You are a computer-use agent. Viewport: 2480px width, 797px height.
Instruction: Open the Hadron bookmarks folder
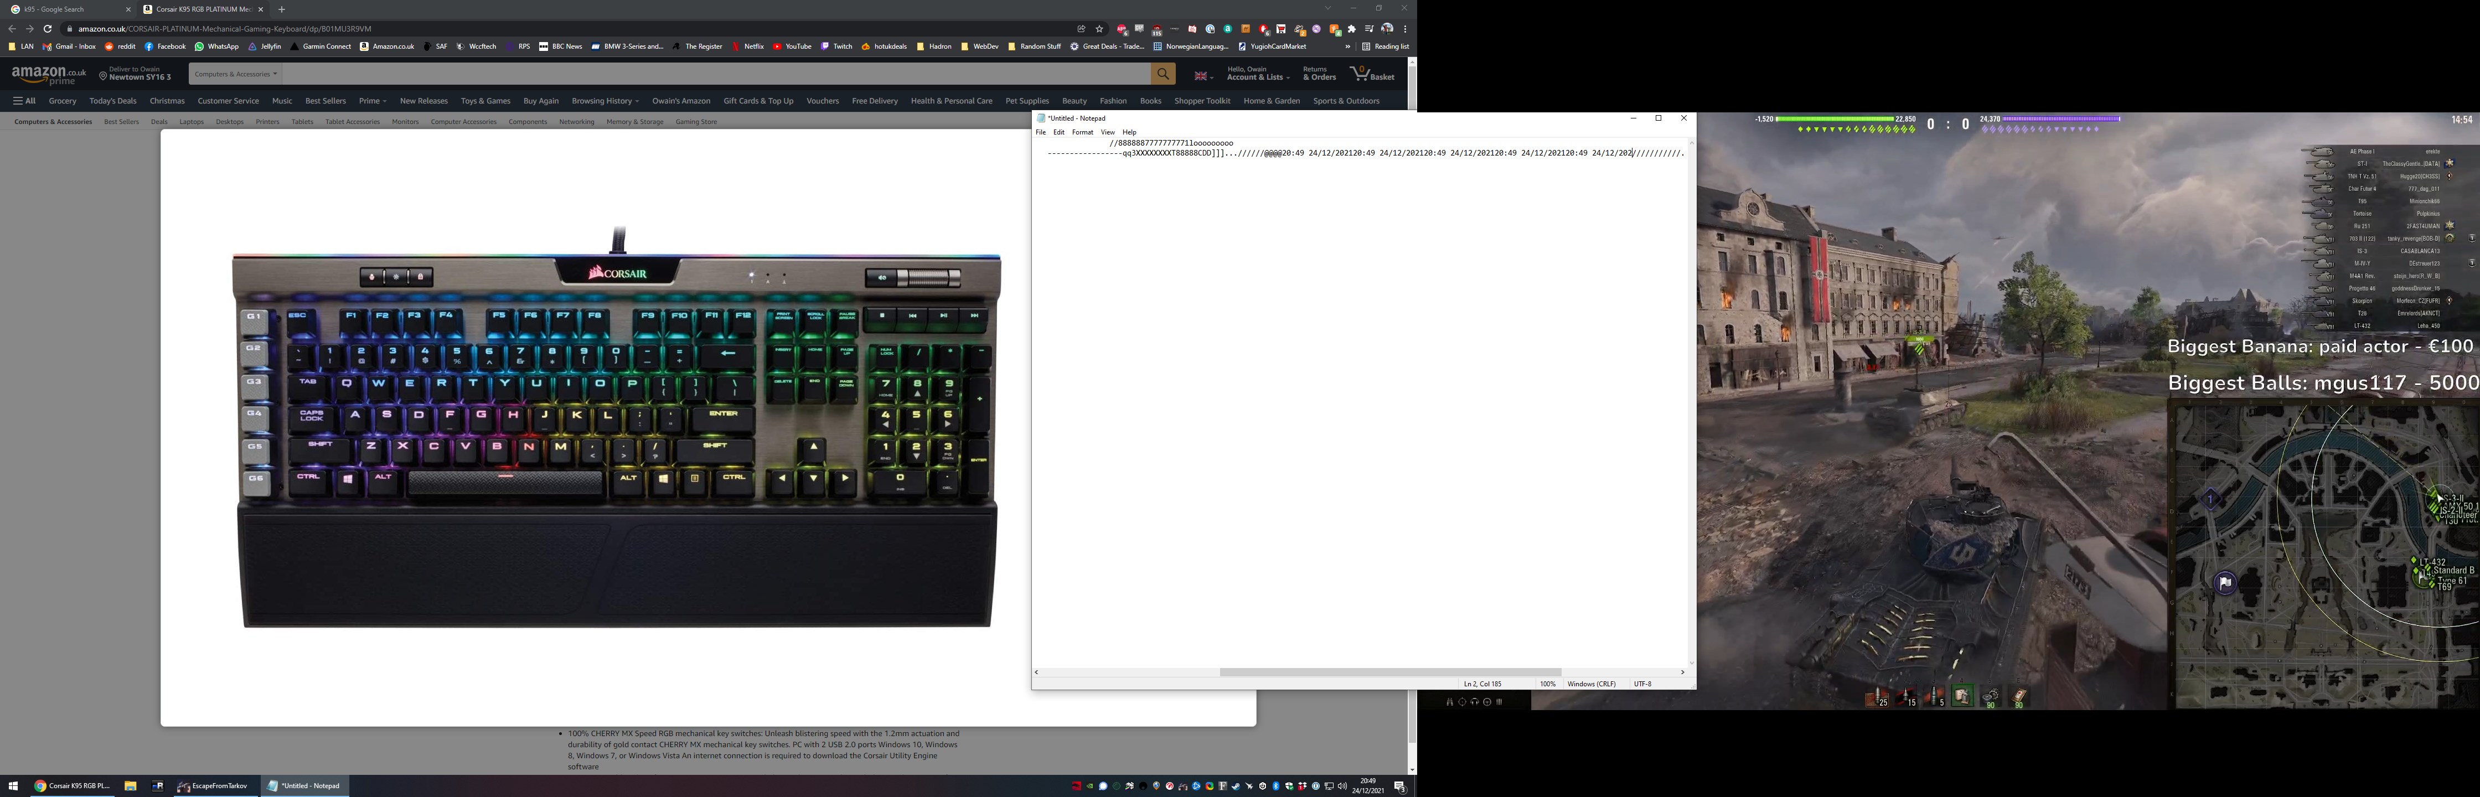coord(934,46)
